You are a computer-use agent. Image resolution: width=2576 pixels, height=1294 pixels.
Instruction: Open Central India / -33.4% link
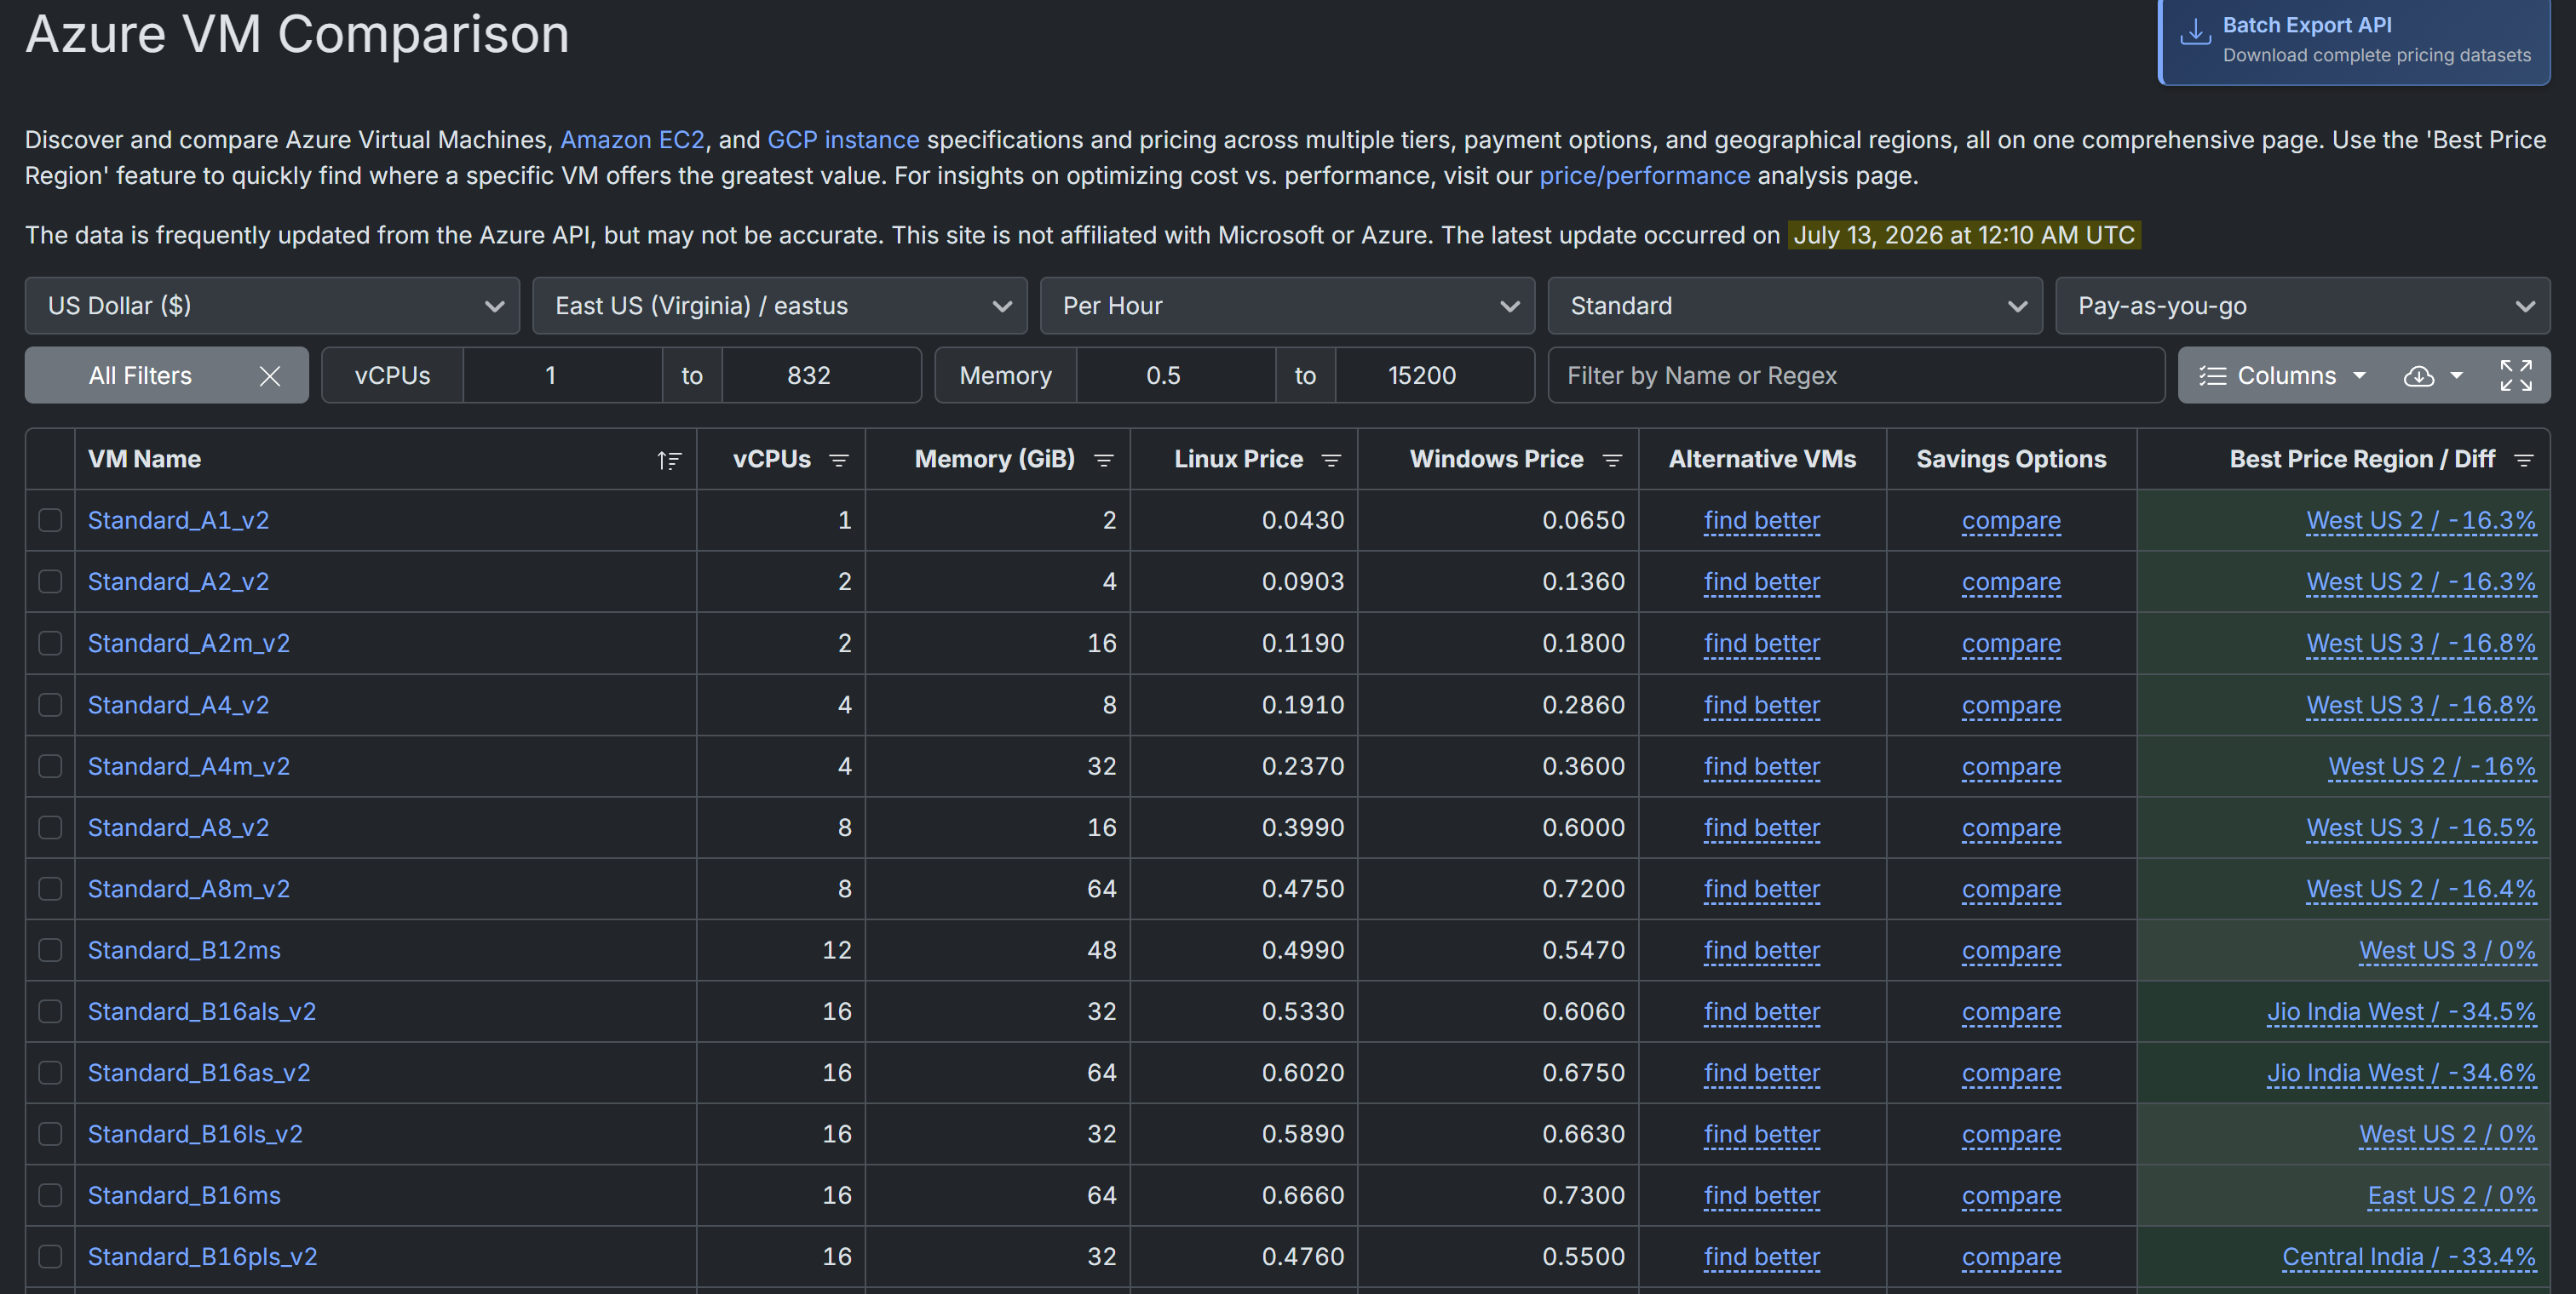click(2409, 1257)
